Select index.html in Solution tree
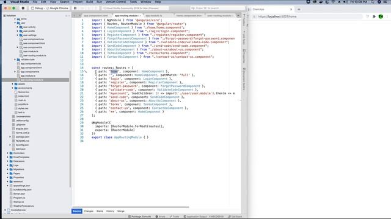 23,96
